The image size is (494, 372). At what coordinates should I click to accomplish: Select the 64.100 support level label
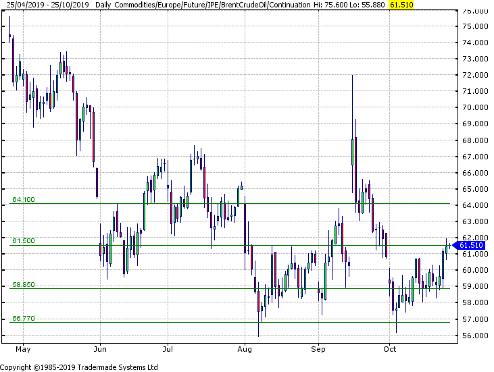pos(24,200)
